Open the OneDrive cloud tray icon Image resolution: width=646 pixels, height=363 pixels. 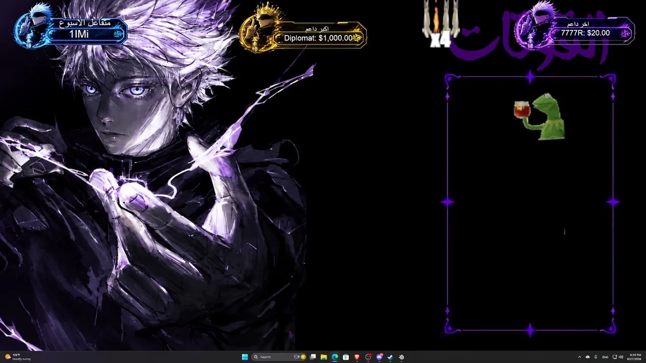point(587,357)
